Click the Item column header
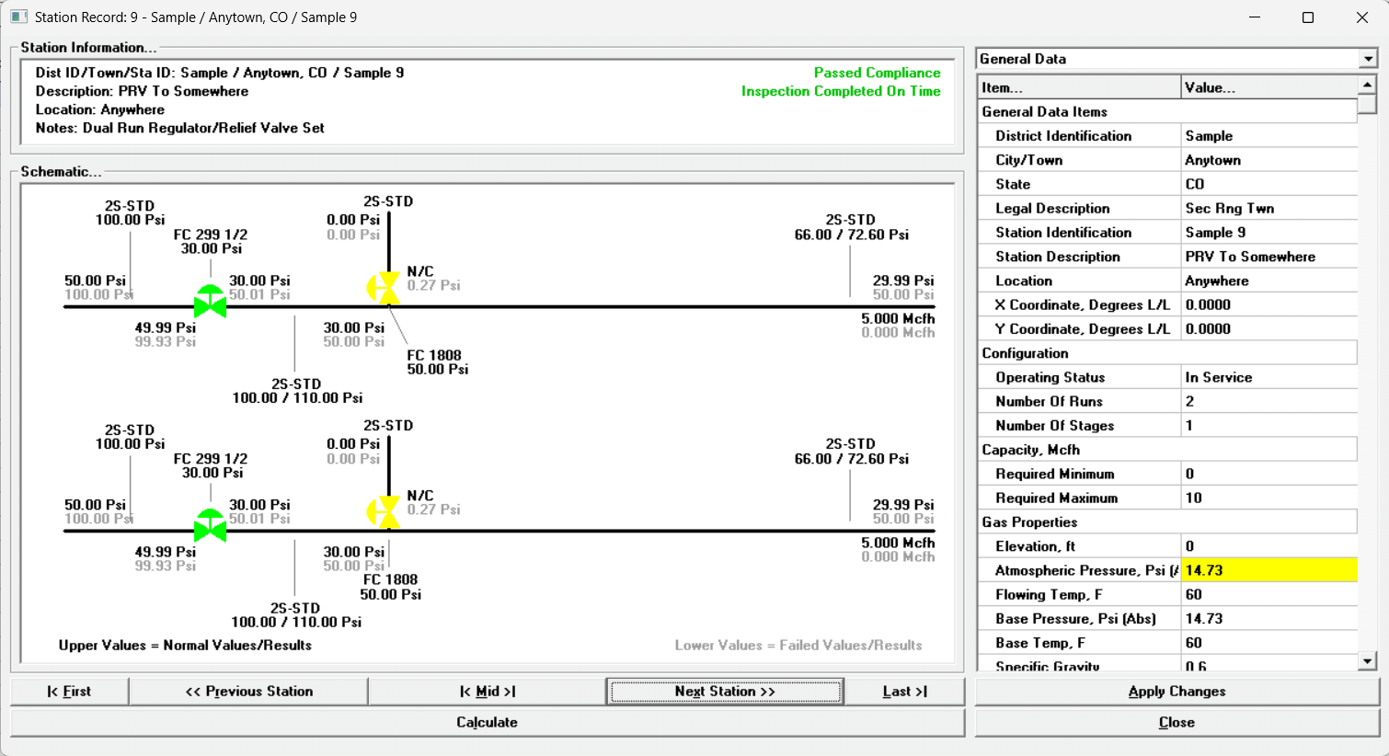The width and height of the screenshot is (1389, 756). point(1079,87)
